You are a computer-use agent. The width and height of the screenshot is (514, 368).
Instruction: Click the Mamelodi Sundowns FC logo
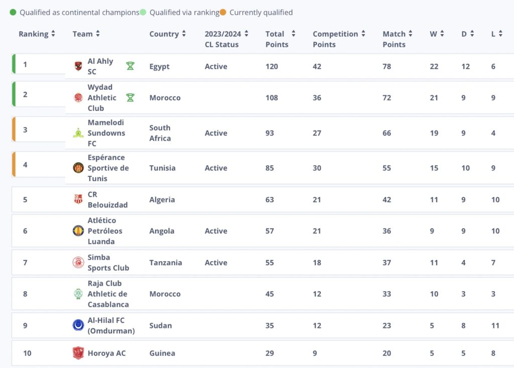(78, 133)
